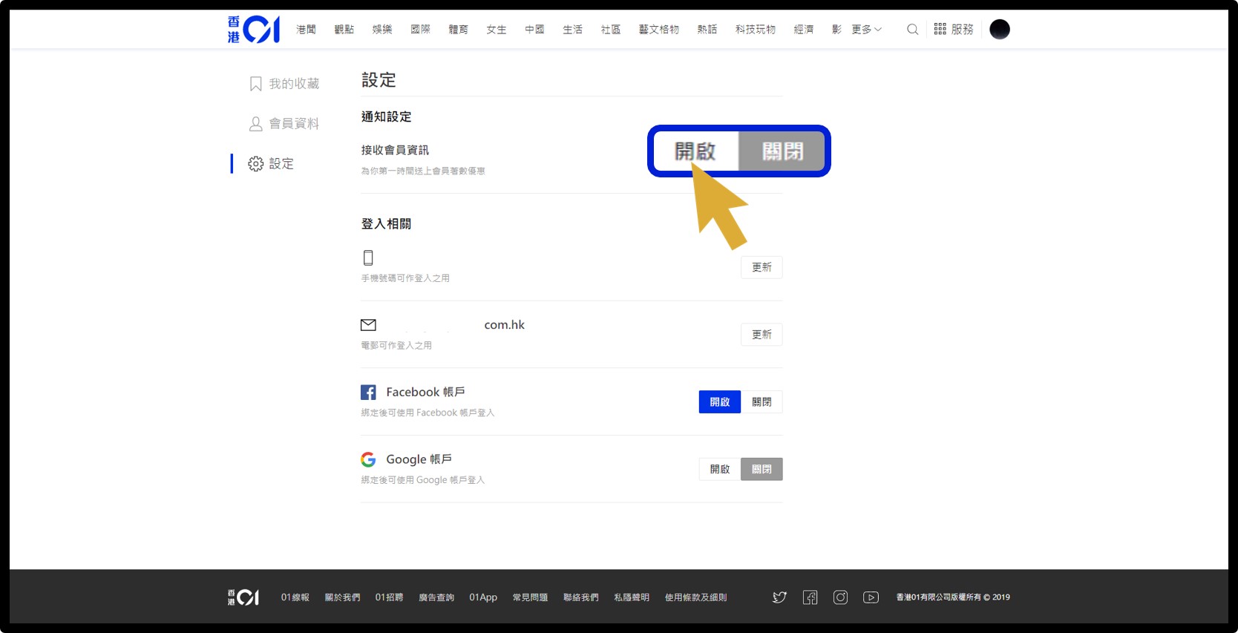Expand the 更多 dropdown in navigation
Viewport: 1238px width, 633px height.
click(866, 30)
